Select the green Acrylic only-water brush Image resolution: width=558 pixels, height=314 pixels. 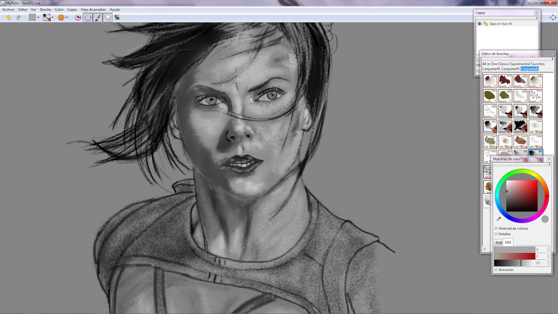(x=536, y=81)
